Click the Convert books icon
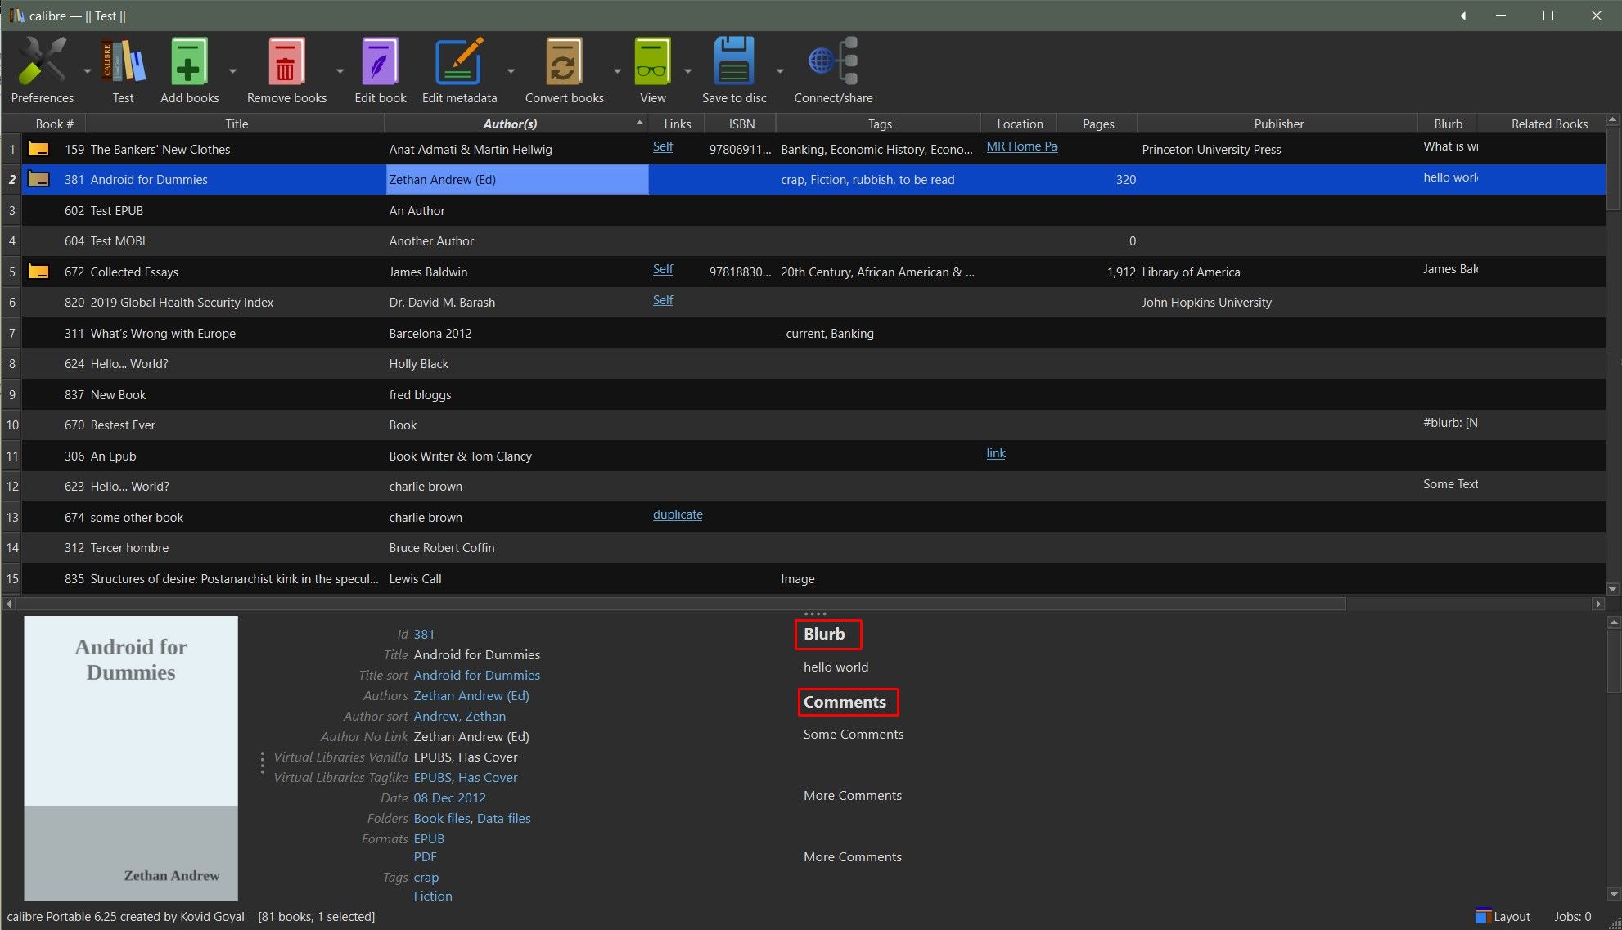Viewport: 1622px width, 930px height. pos(564,62)
